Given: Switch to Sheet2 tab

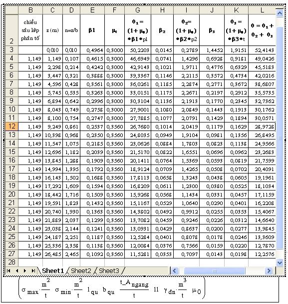Looking at the screenshot, I should (81, 271).
